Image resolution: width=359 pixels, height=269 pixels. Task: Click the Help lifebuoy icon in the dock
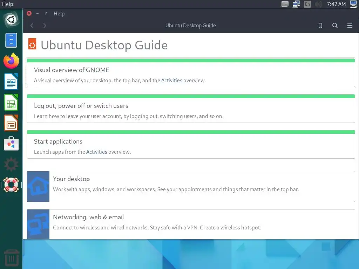tap(11, 185)
